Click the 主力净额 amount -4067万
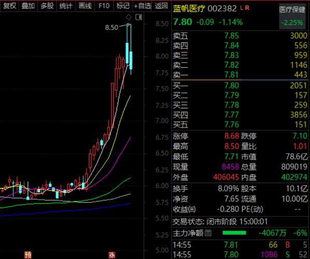 pos(273,233)
